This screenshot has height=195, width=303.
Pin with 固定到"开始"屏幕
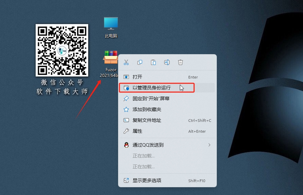pyautogui.click(x=167, y=99)
